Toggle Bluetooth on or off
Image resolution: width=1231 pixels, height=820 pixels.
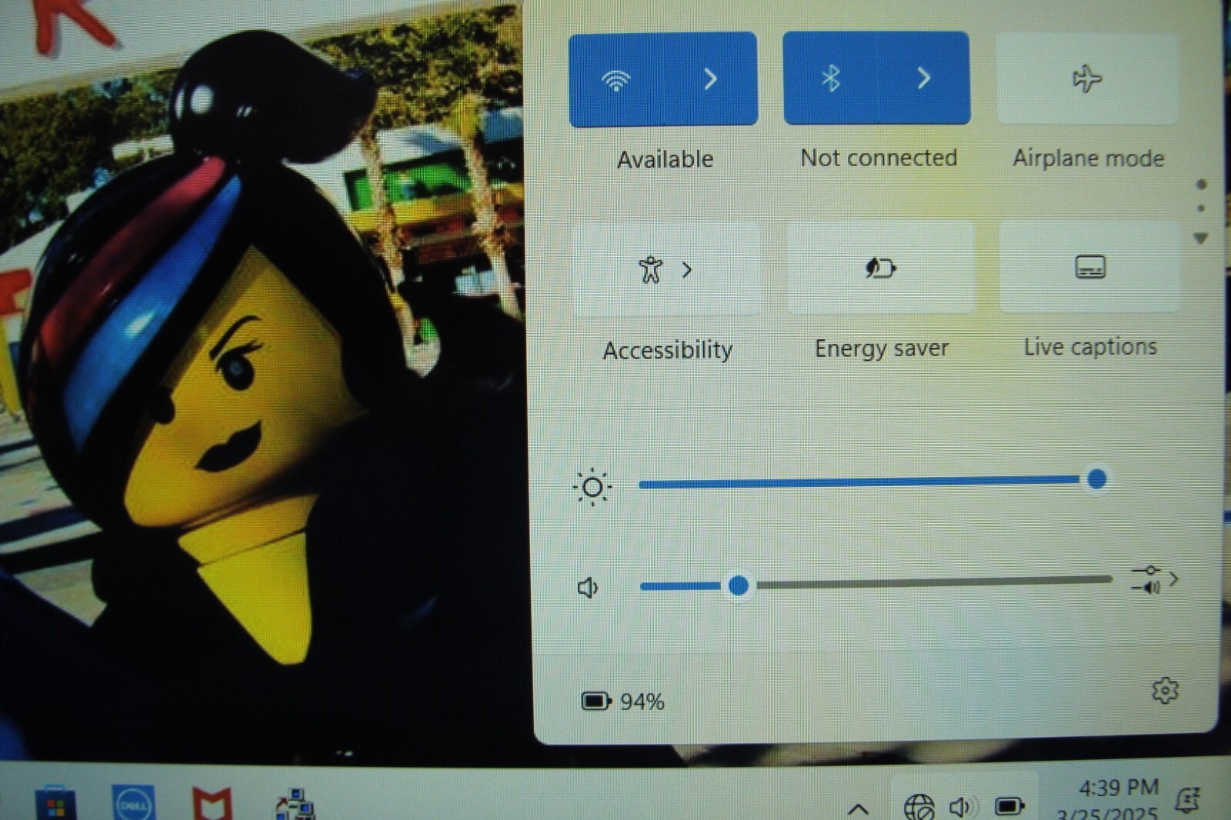[x=830, y=78]
